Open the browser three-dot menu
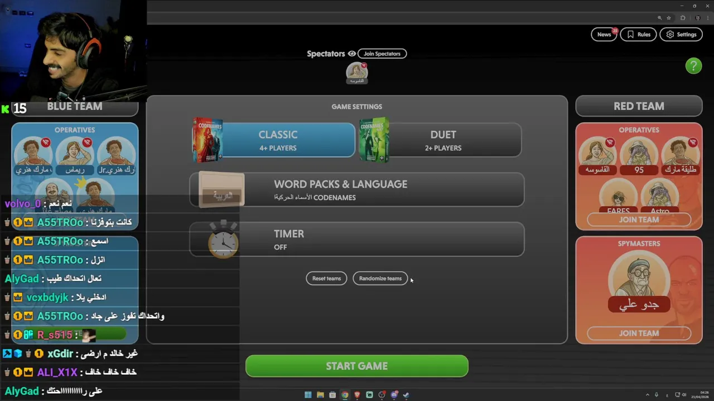714x401 pixels. click(708, 18)
